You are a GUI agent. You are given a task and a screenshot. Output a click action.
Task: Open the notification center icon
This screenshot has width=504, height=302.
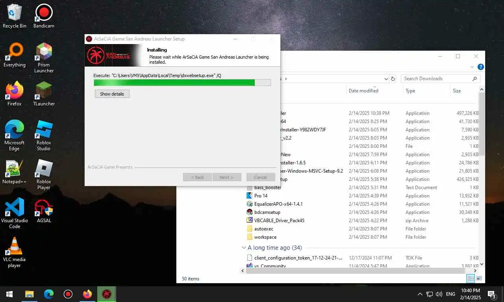click(492, 294)
